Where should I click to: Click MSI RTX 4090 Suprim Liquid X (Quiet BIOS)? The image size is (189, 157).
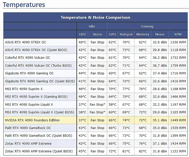click(x=39, y=112)
